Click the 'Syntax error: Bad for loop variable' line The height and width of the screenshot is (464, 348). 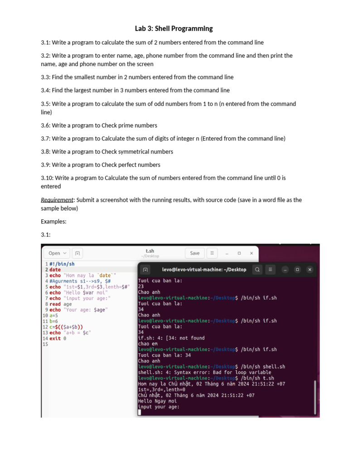(x=204, y=372)
